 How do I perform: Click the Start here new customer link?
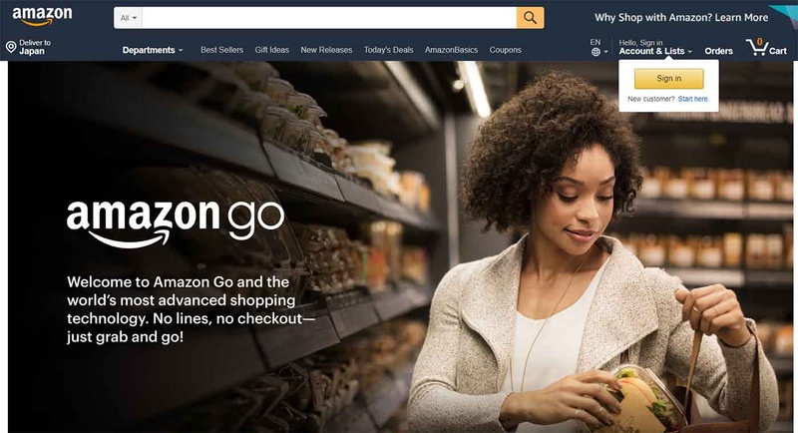point(693,99)
